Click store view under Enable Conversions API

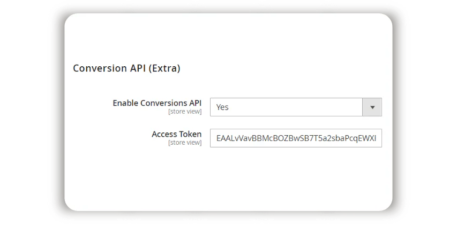coord(185,112)
